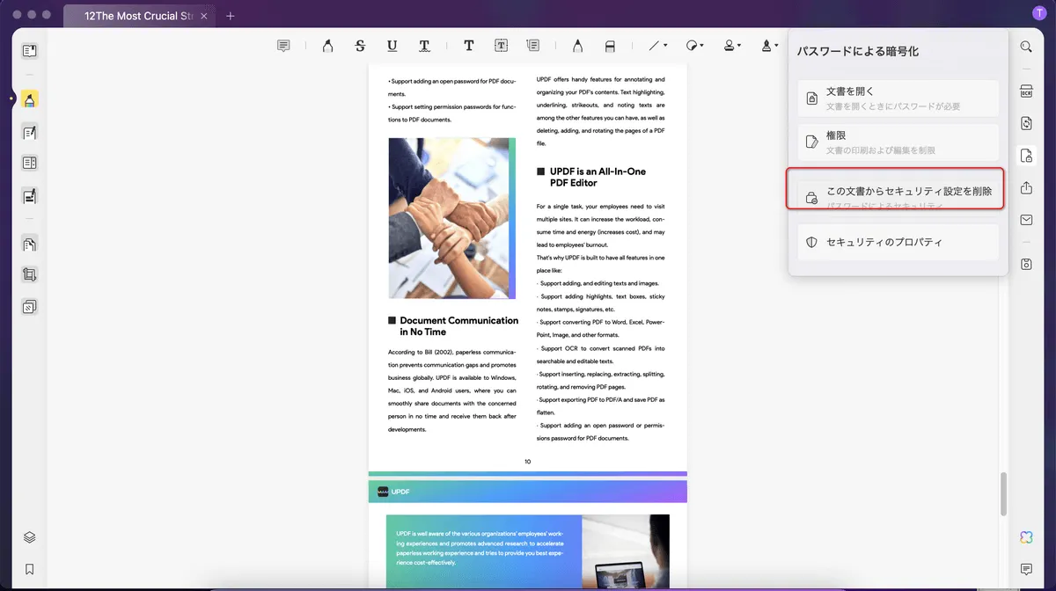Screen dimensions: 1056x591
Task: Switch to Reader mode in left sidebar
Action: (x=30, y=51)
